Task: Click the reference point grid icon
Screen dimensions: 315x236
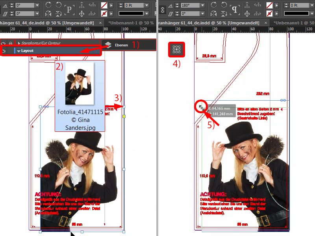Action: (x=176, y=50)
